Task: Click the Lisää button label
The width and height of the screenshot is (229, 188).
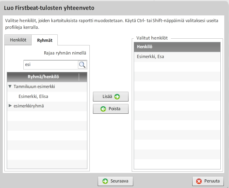Action: (x=107, y=96)
